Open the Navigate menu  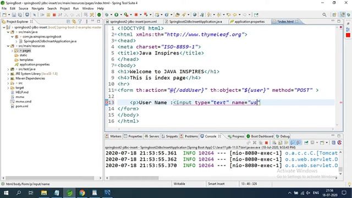[38, 8]
